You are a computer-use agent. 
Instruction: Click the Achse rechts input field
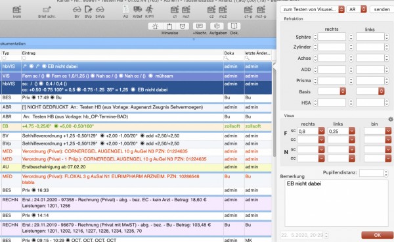[332, 58]
